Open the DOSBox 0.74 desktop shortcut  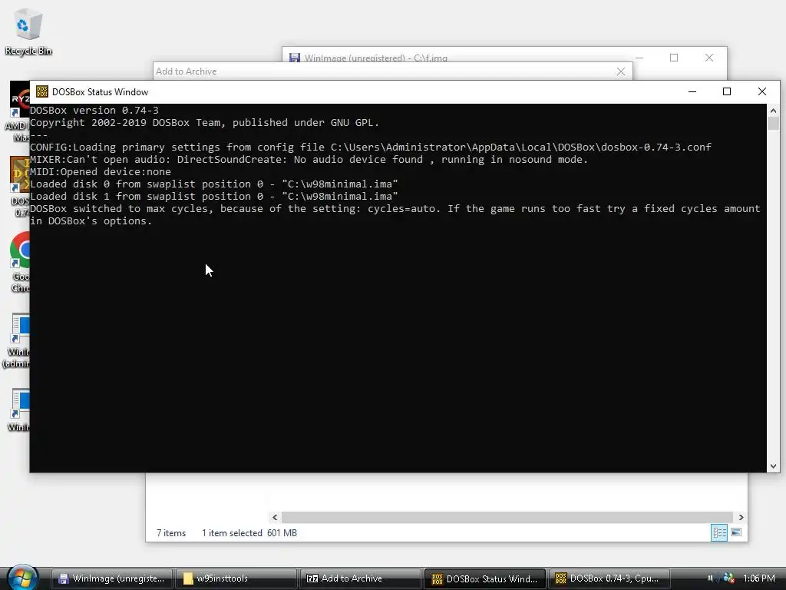(19, 187)
